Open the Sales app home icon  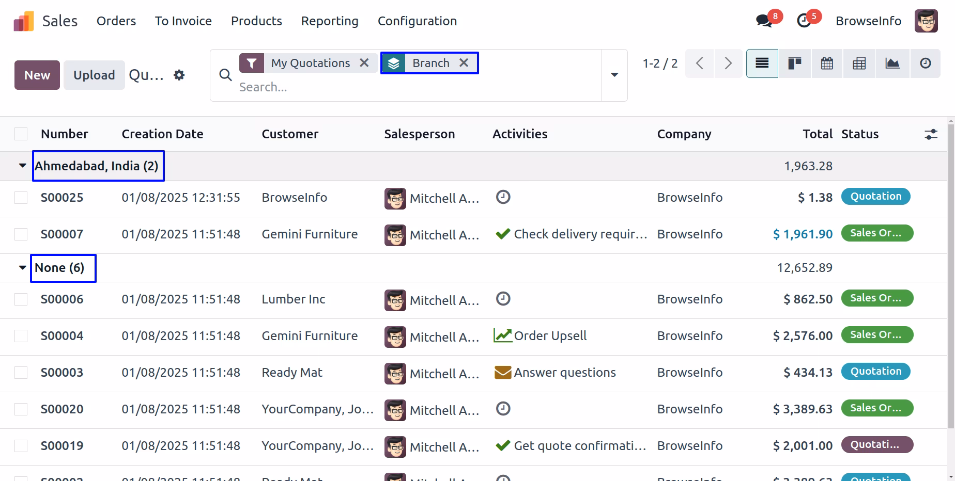point(24,21)
